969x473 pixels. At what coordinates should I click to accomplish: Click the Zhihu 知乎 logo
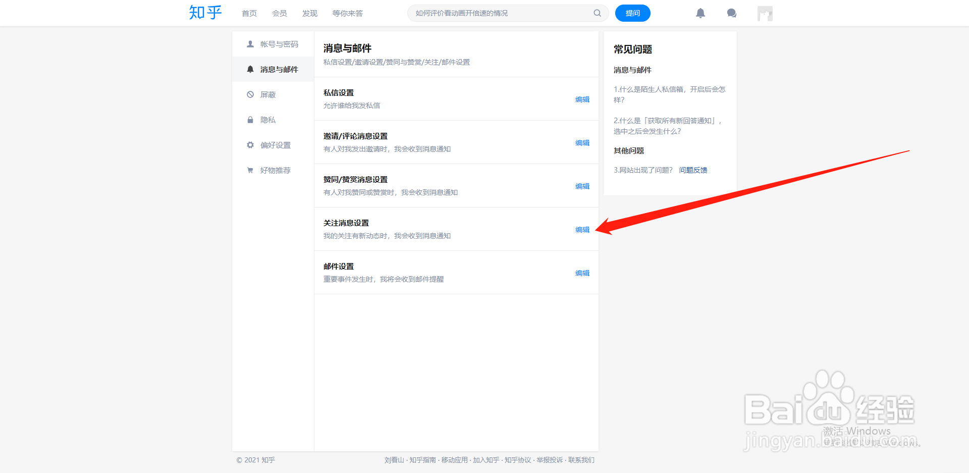(x=205, y=13)
